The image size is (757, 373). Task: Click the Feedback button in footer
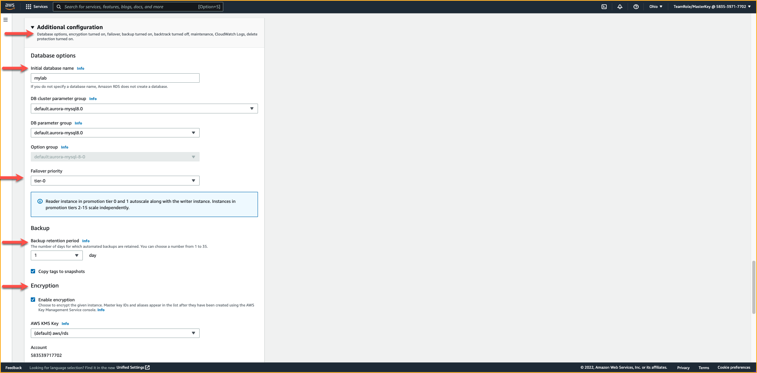(13, 367)
